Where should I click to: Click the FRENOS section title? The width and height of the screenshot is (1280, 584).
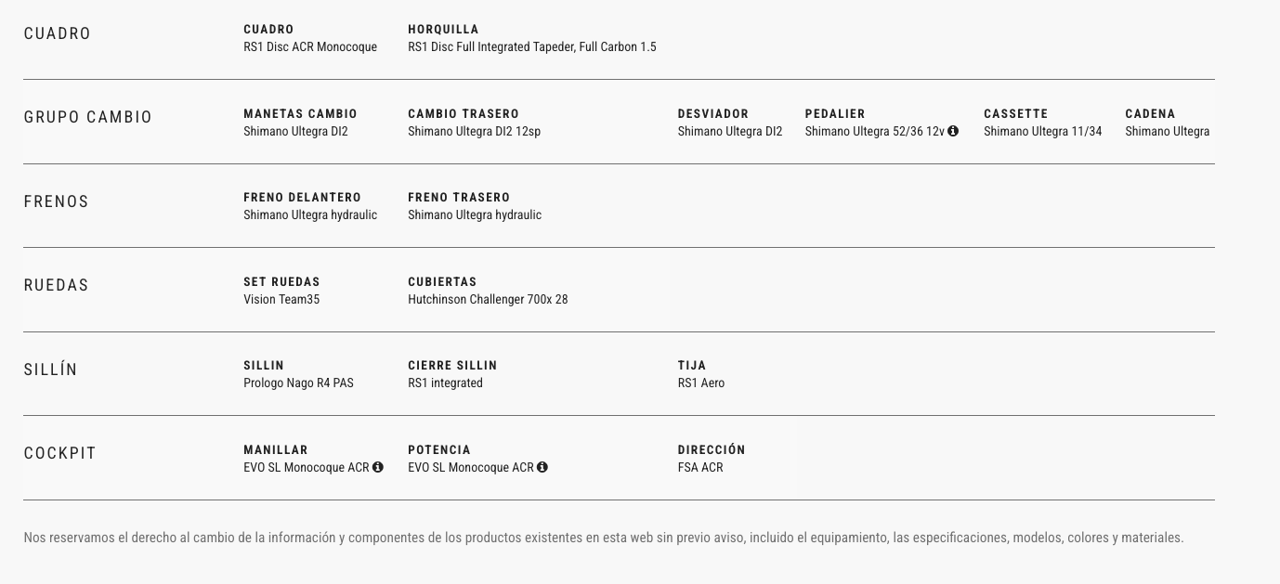pos(57,201)
